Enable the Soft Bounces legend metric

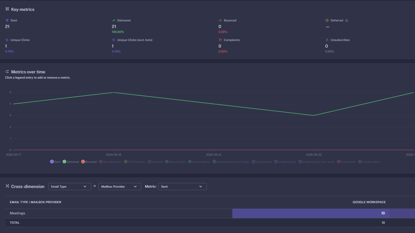tap(134, 162)
